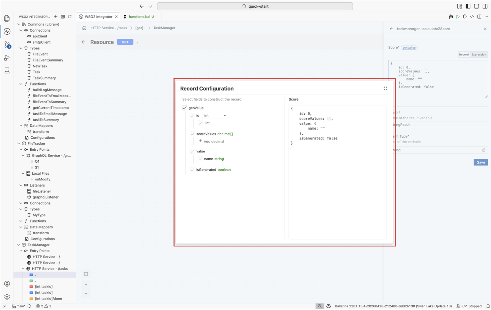Screen dimensions: 491x310
Task: Toggle the bottom panel layout icon
Action: point(476,6)
